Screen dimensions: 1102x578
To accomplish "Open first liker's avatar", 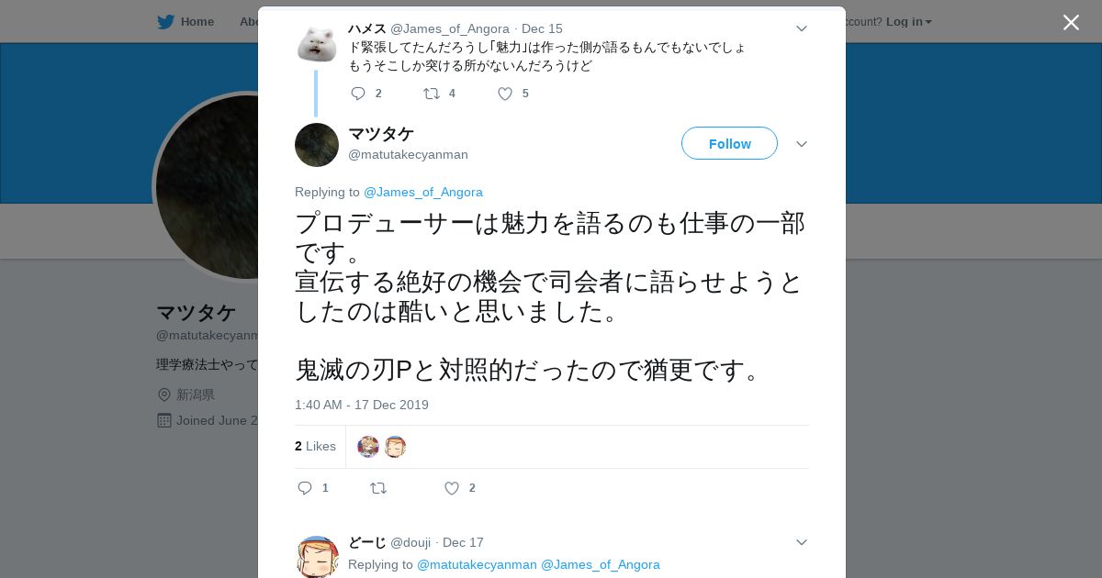I will pyautogui.click(x=368, y=447).
